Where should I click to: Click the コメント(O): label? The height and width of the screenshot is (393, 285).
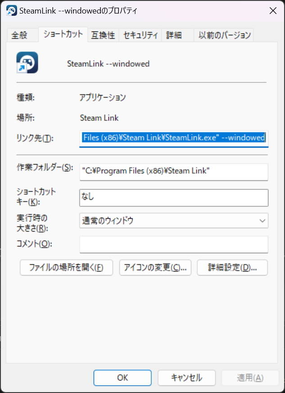pos(34,244)
